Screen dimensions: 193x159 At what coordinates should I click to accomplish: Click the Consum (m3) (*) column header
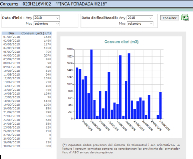[36, 33]
